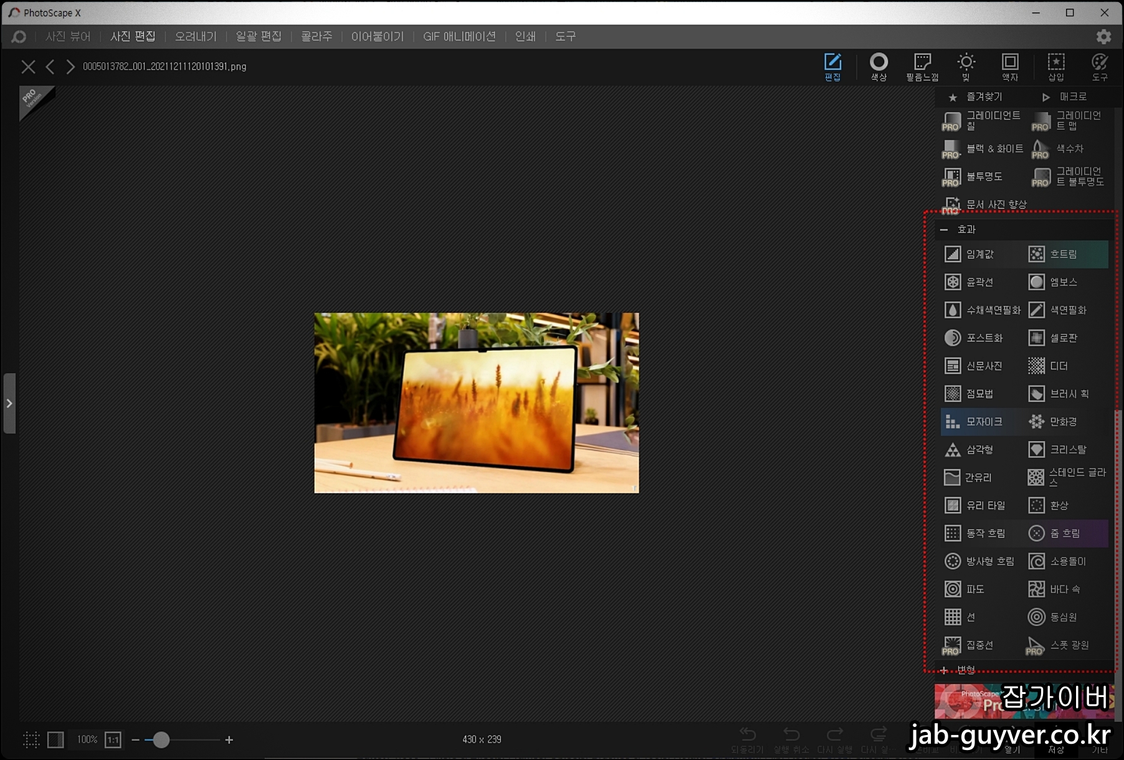Image resolution: width=1124 pixels, height=760 pixels.
Task: Apply the 신문사진 newsprint effect
Action: pyautogui.click(x=981, y=366)
